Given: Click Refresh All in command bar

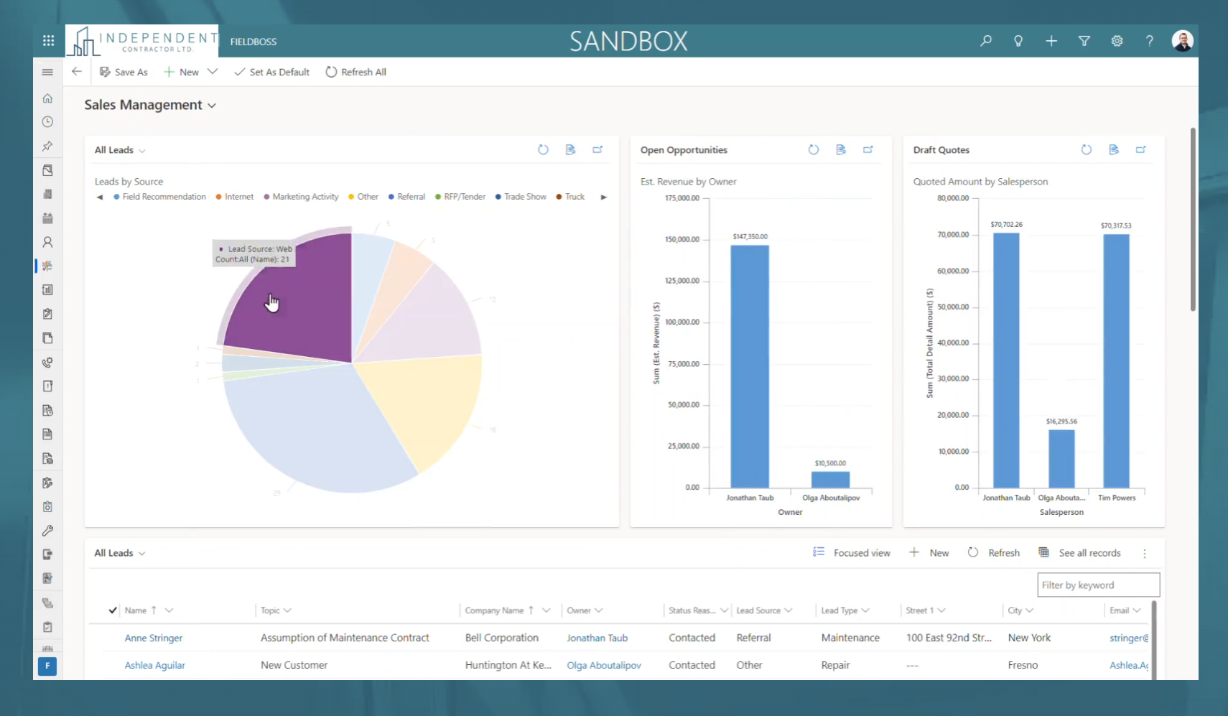Looking at the screenshot, I should point(356,73).
